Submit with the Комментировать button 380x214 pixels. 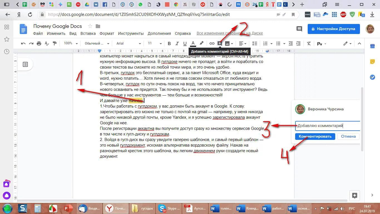(315, 136)
